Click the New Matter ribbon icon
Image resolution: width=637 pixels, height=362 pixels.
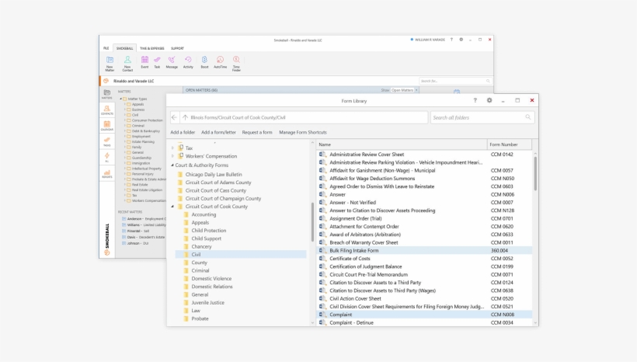(x=110, y=61)
